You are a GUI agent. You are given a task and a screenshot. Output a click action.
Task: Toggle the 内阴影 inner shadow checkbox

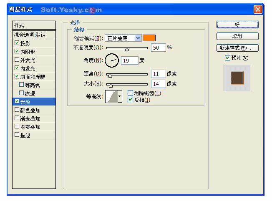pyautogui.click(x=17, y=51)
